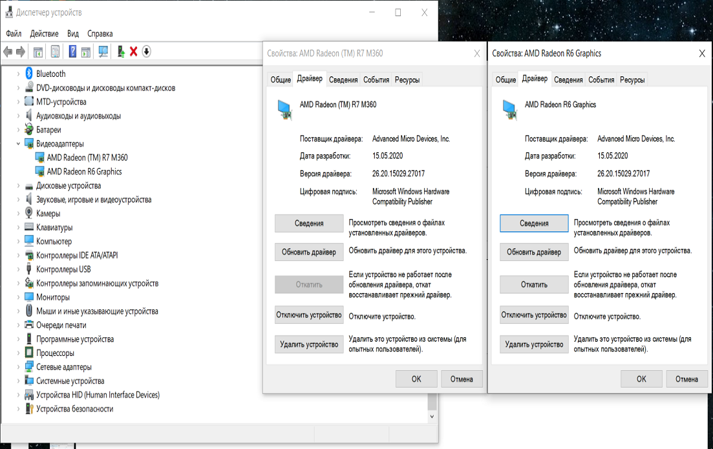Viewport: 713px width, 449px height.
Task: Click scan for hardware changes monitor icon
Action: tap(103, 52)
